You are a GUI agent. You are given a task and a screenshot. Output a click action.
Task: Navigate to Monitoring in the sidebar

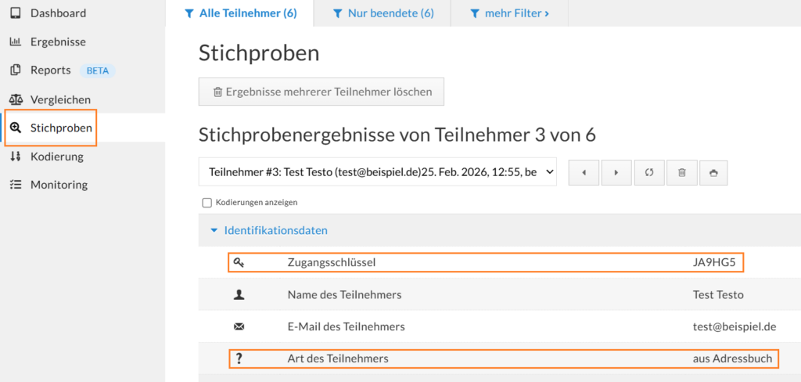[x=59, y=185]
